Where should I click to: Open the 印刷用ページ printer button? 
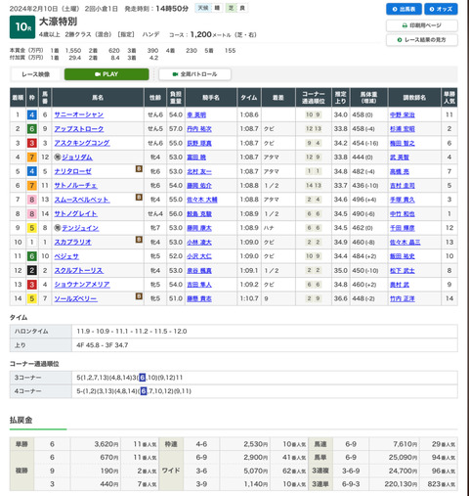pos(422,25)
